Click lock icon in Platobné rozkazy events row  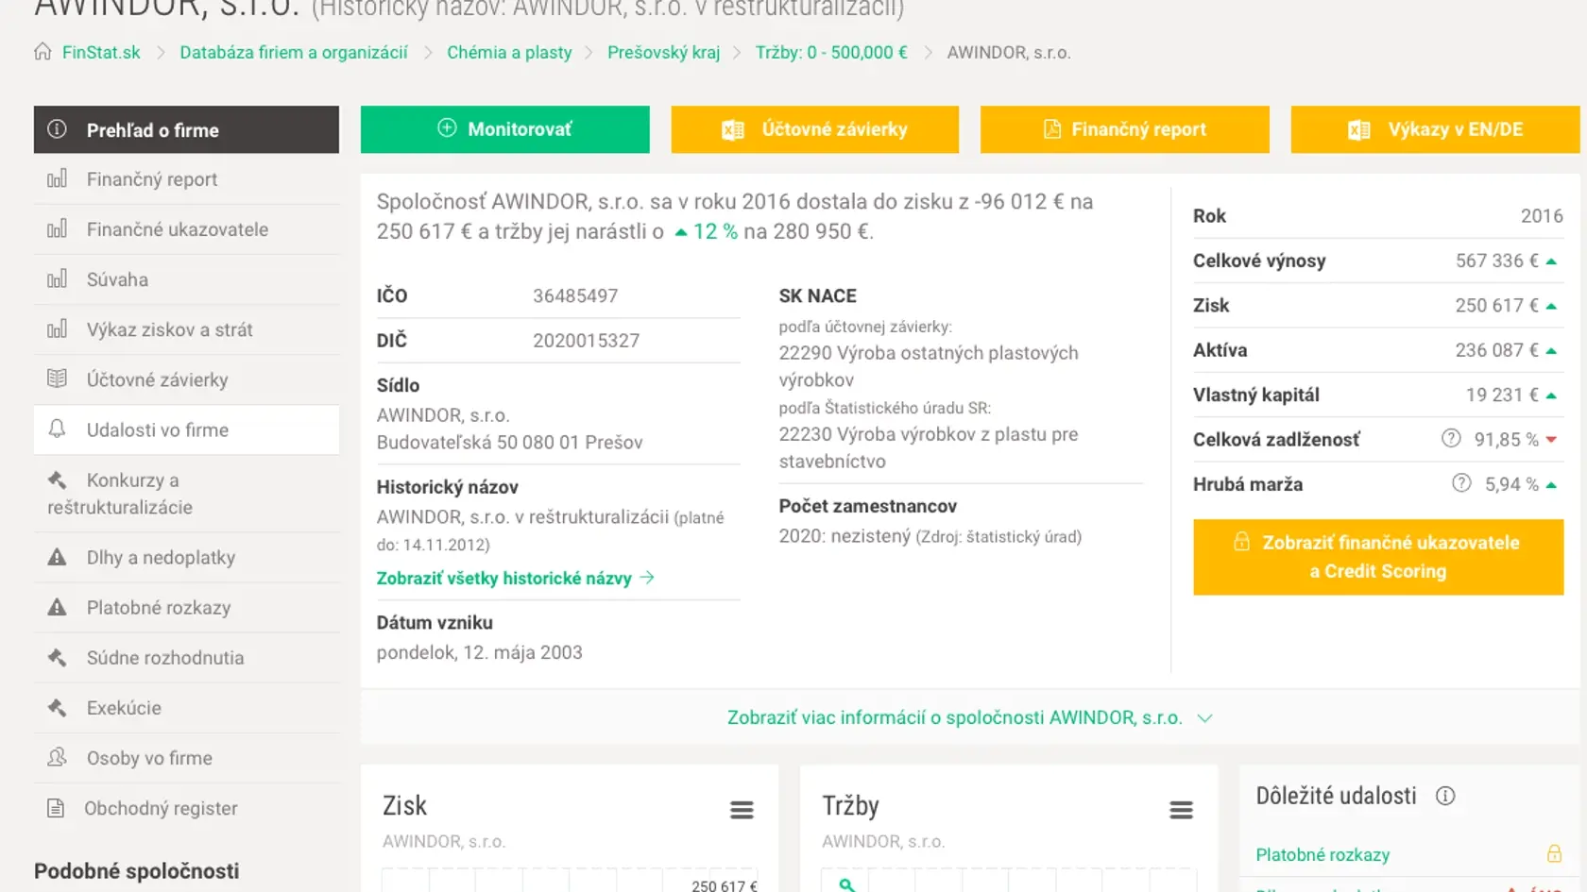click(x=1554, y=853)
